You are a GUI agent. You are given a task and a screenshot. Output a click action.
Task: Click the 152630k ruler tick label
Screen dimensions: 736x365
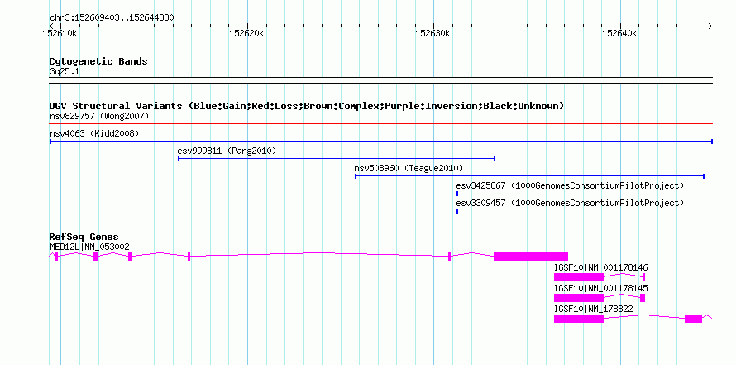433,33
